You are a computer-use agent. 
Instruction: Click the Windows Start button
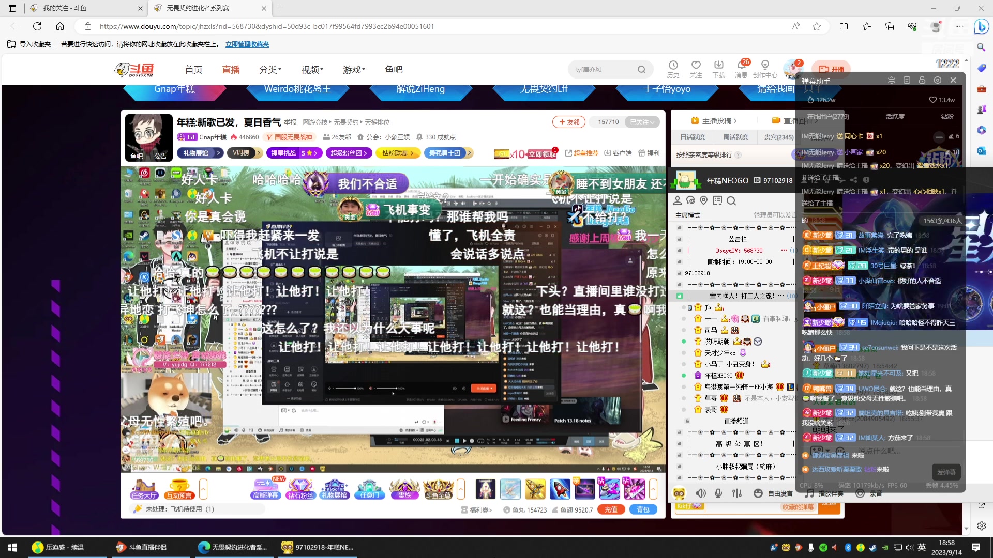[12, 547]
